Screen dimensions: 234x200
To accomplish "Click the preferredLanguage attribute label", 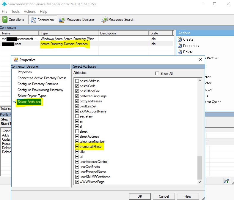I will tap(93, 96).
